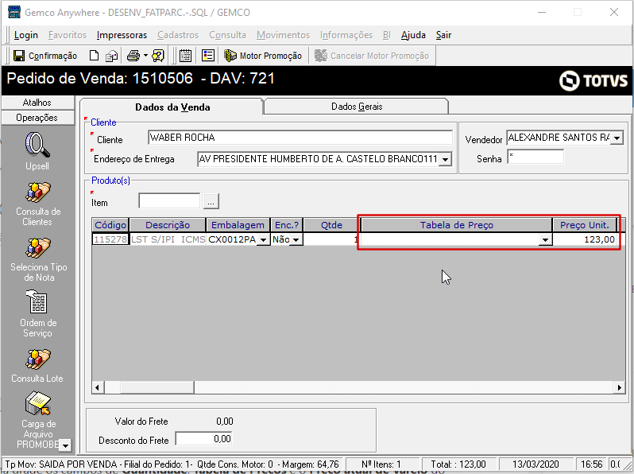The height and width of the screenshot is (474, 634).
Task: Click the description cell LST S/IPI ICMS
Action: click(x=168, y=239)
